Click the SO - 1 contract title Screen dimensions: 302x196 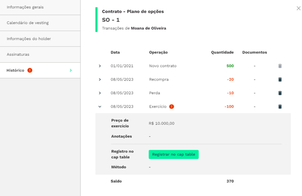pos(111,20)
